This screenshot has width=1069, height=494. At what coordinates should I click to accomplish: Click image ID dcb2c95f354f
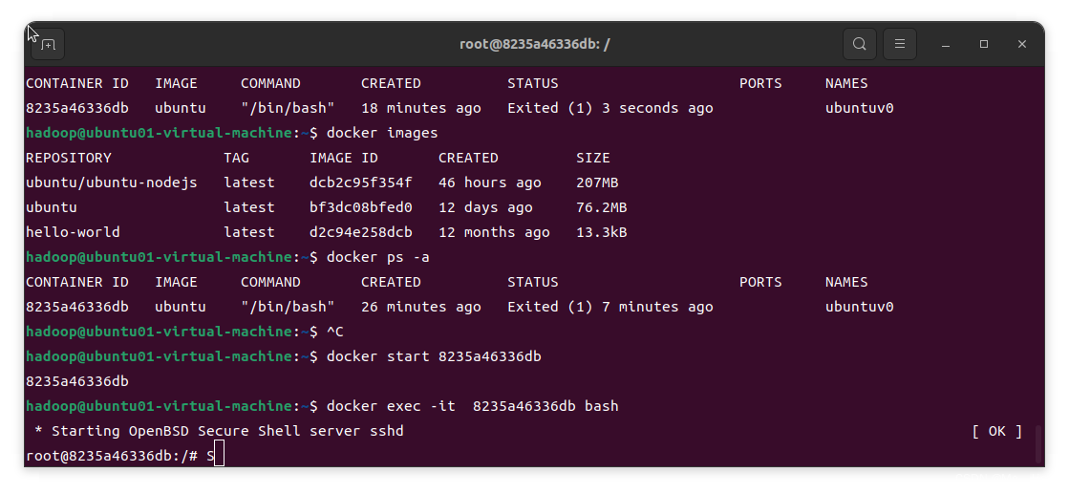361,183
